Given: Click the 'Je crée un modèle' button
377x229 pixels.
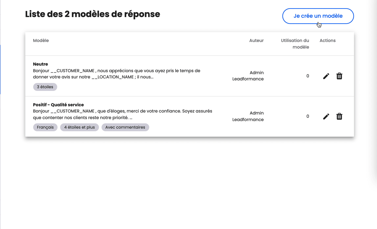Looking at the screenshot, I should (x=318, y=16).
